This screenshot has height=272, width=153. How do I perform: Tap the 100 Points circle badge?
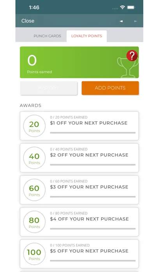(34, 254)
